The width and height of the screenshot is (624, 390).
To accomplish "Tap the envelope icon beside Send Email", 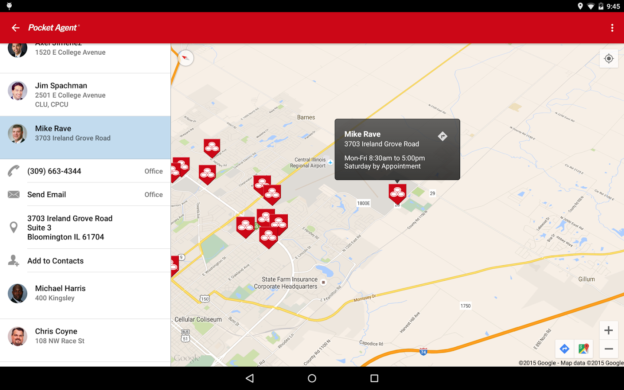I will 13,194.
